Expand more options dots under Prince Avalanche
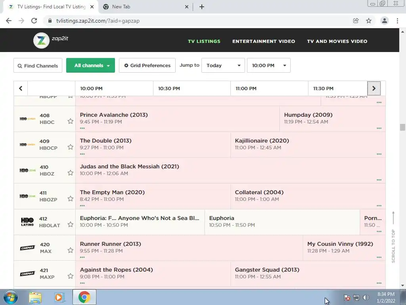The width and height of the screenshot is (406, 305). (82, 128)
